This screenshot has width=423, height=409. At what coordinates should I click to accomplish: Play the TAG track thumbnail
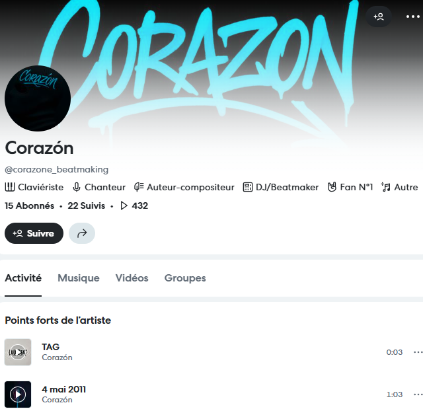(x=18, y=352)
